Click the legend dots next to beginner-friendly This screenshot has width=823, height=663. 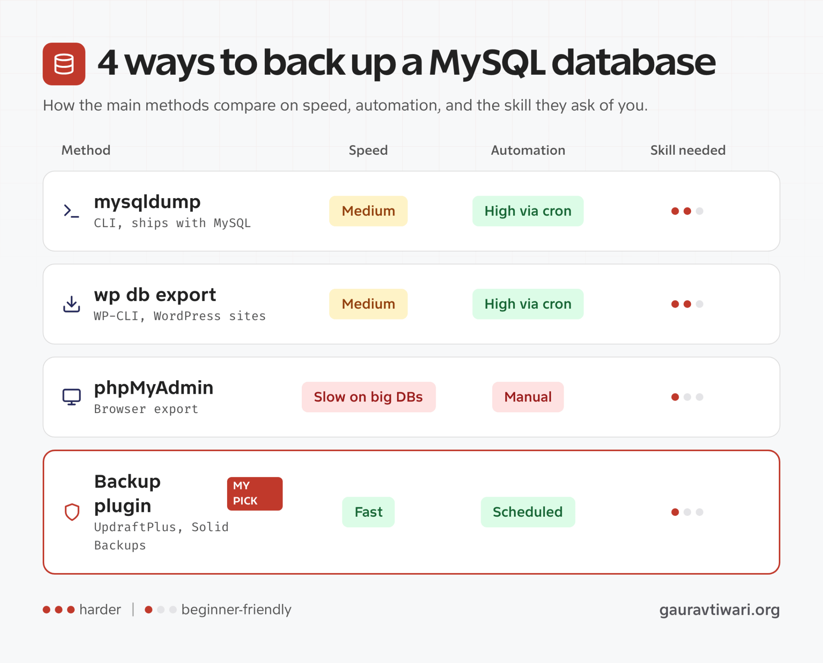coord(161,610)
